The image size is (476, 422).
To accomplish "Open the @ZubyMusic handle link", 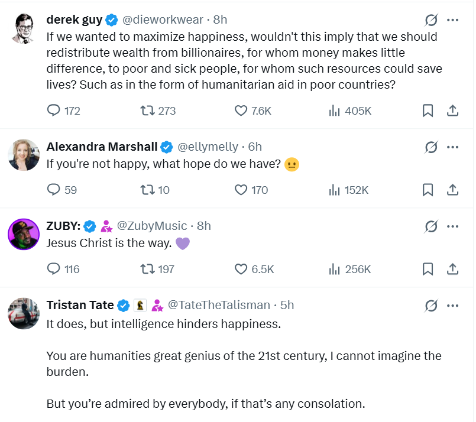I will (x=152, y=226).
